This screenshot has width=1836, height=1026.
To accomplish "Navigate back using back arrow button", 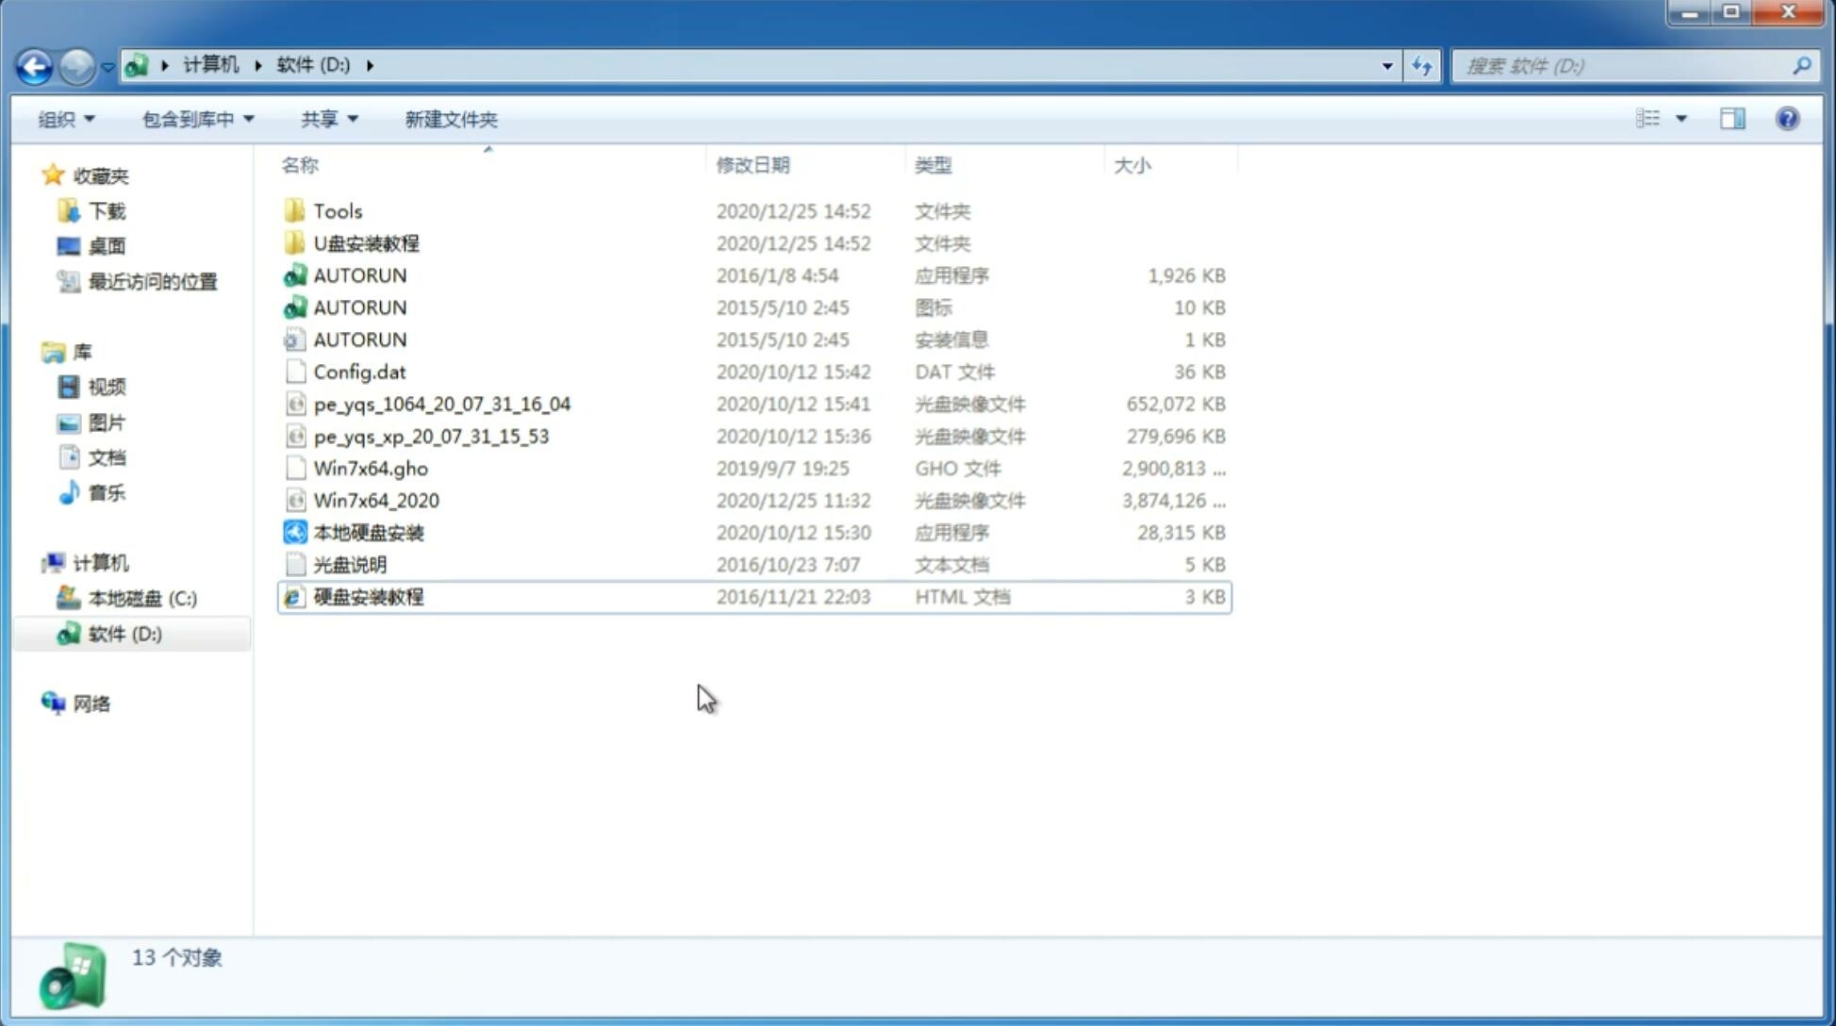I will click(x=34, y=64).
